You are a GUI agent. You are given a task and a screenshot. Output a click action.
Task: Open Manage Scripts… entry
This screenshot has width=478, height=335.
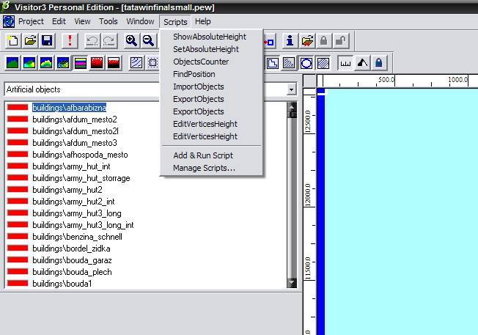click(x=204, y=169)
